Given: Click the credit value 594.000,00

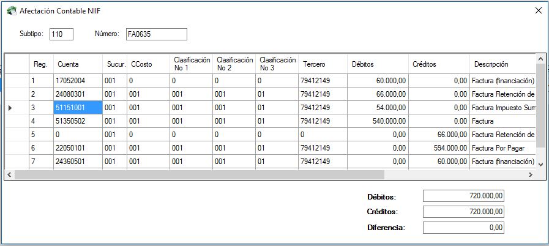Looking at the screenshot, I should (x=439, y=148).
